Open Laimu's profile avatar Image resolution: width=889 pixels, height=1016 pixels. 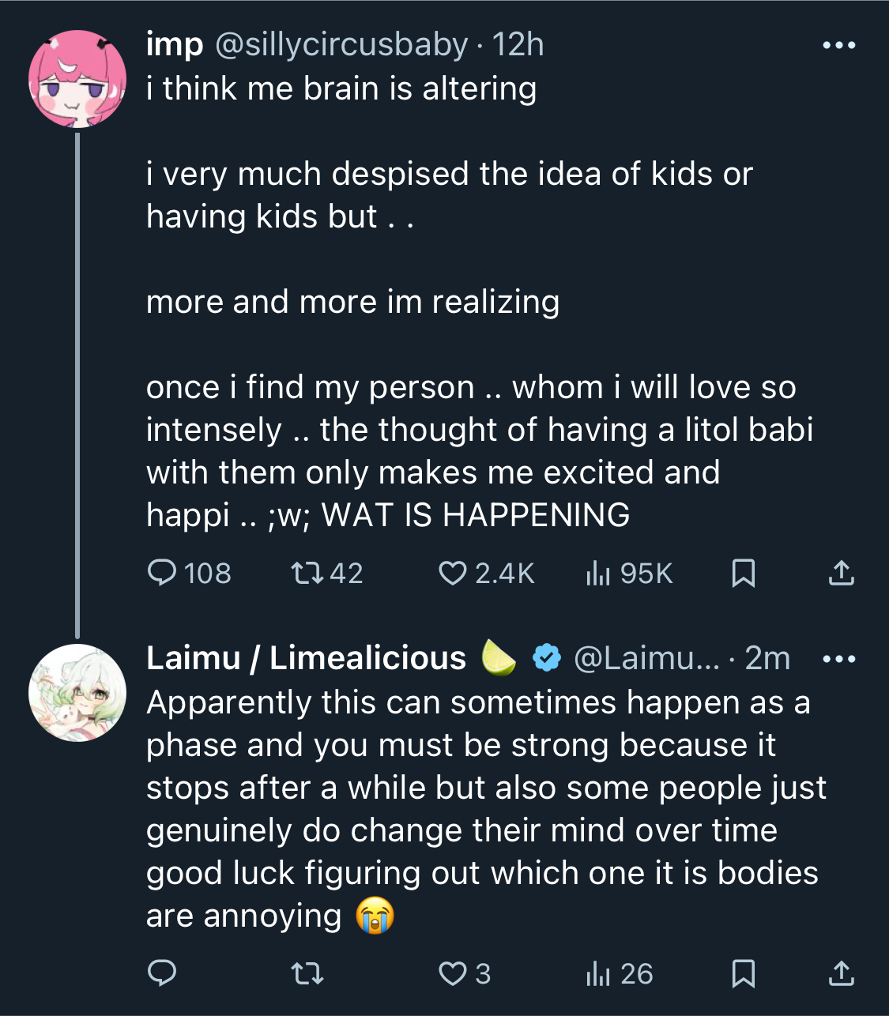tap(77, 692)
